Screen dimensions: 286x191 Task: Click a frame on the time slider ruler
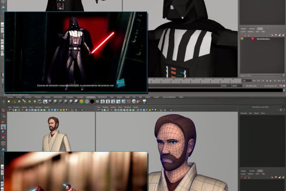[x=194, y=81]
